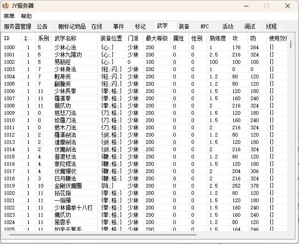Open the 菜单 menu
The image size is (299, 244).
tap(9, 16)
